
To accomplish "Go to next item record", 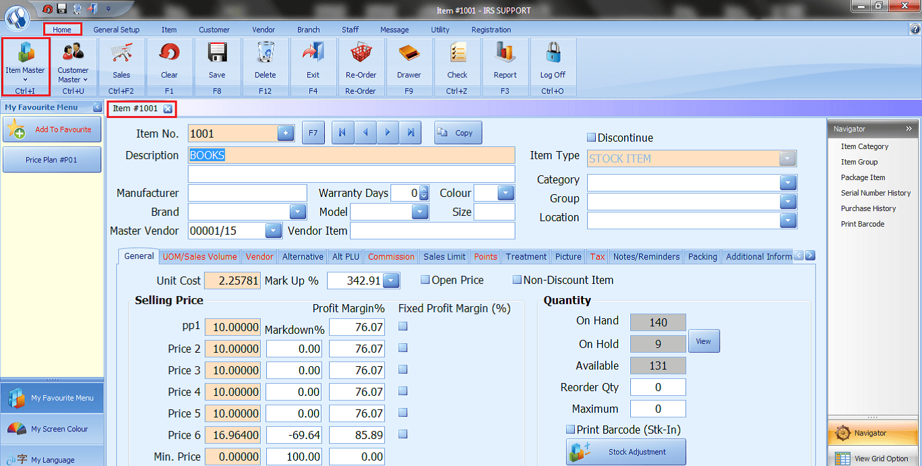I will tap(388, 133).
